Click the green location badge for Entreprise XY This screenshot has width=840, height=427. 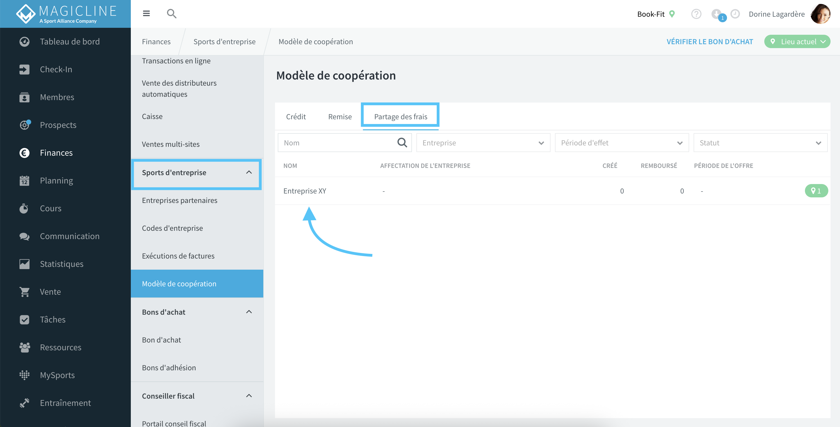[x=816, y=191]
